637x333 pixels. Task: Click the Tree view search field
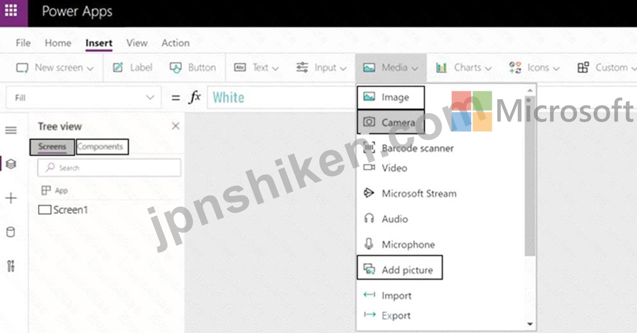pos(109,167)
